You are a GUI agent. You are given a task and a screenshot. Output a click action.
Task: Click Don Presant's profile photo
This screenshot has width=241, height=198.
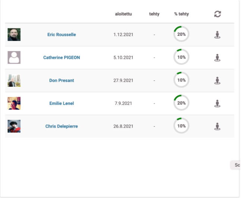14,80
